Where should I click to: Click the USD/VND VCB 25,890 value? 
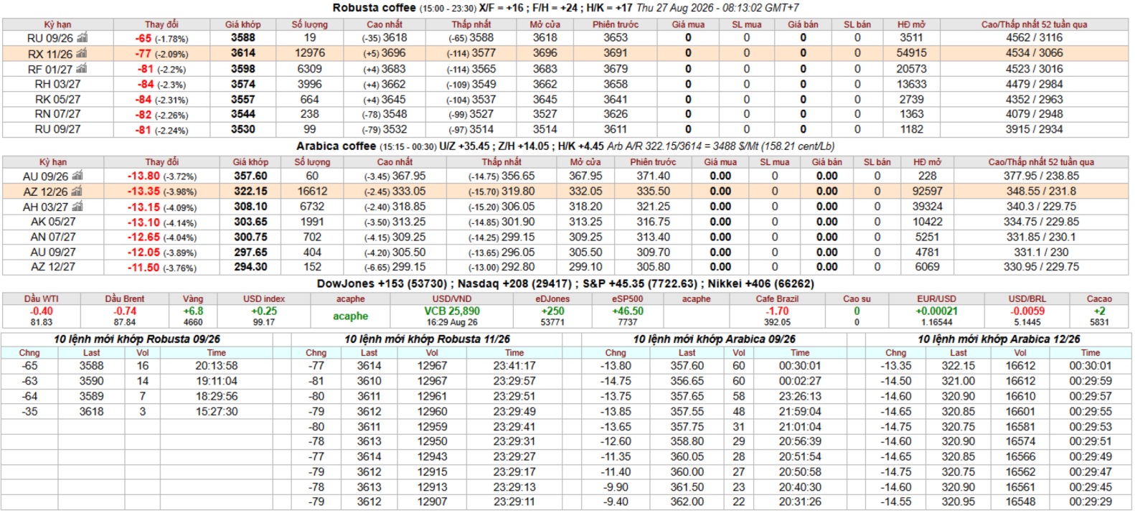(452, 311)
